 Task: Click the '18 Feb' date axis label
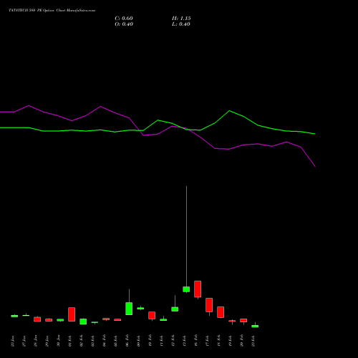[219, 341]
